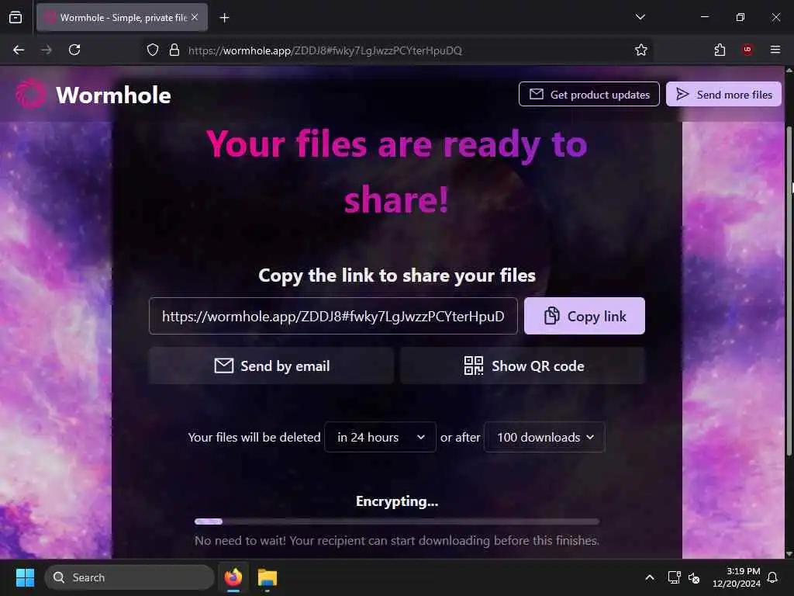Show QR code for the link

click(x=523, y=366)
